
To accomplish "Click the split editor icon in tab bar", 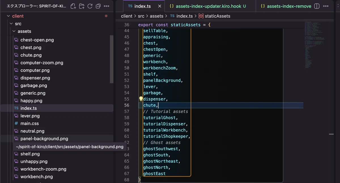I will pyautogui.click(x=317, y=6).
